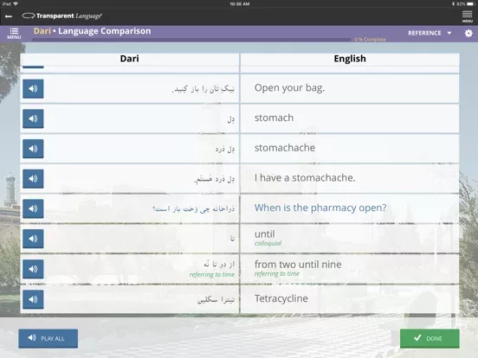Screen dimensions: 478x358
Task: Play audio for "I have a stomachache."
Action: tap(33, 179)
